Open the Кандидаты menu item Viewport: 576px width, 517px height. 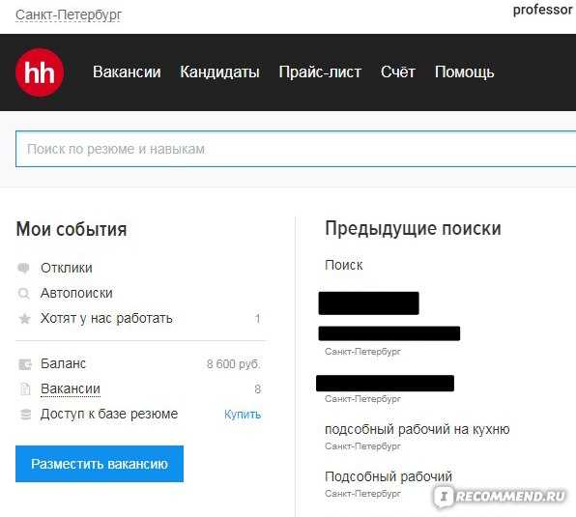(219, 72)
